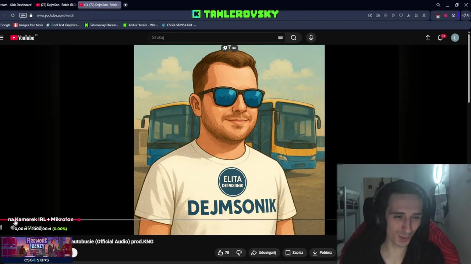Viewport: 471px width, 264px height.
Task: Click the YouTube search magnifier button
Action: click(293, 37)
